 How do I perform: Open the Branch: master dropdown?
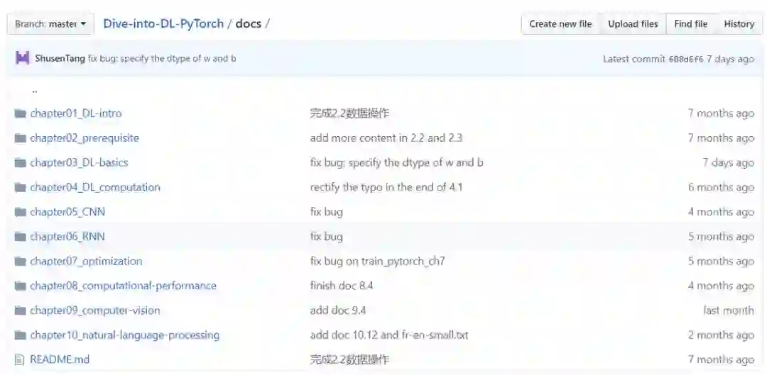coord(50,24)
